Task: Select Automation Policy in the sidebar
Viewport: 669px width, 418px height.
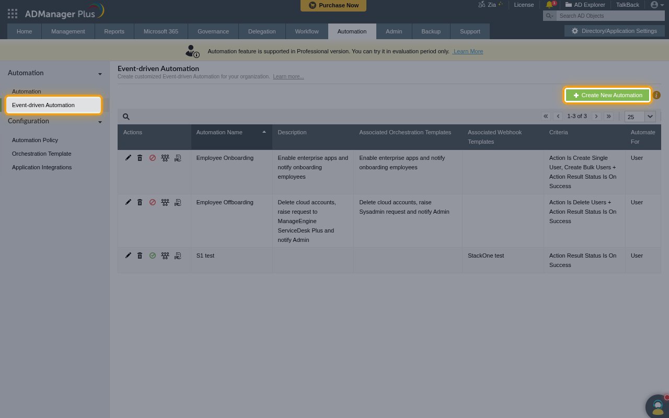Action: 35,140
